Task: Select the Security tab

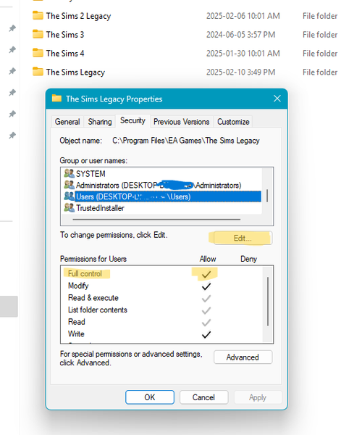Action: pos(132,120)
